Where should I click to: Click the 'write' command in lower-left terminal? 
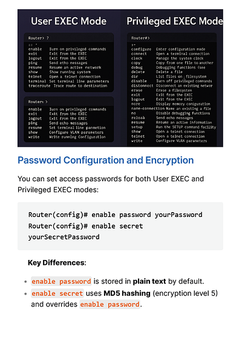click(x=34, y=137)
